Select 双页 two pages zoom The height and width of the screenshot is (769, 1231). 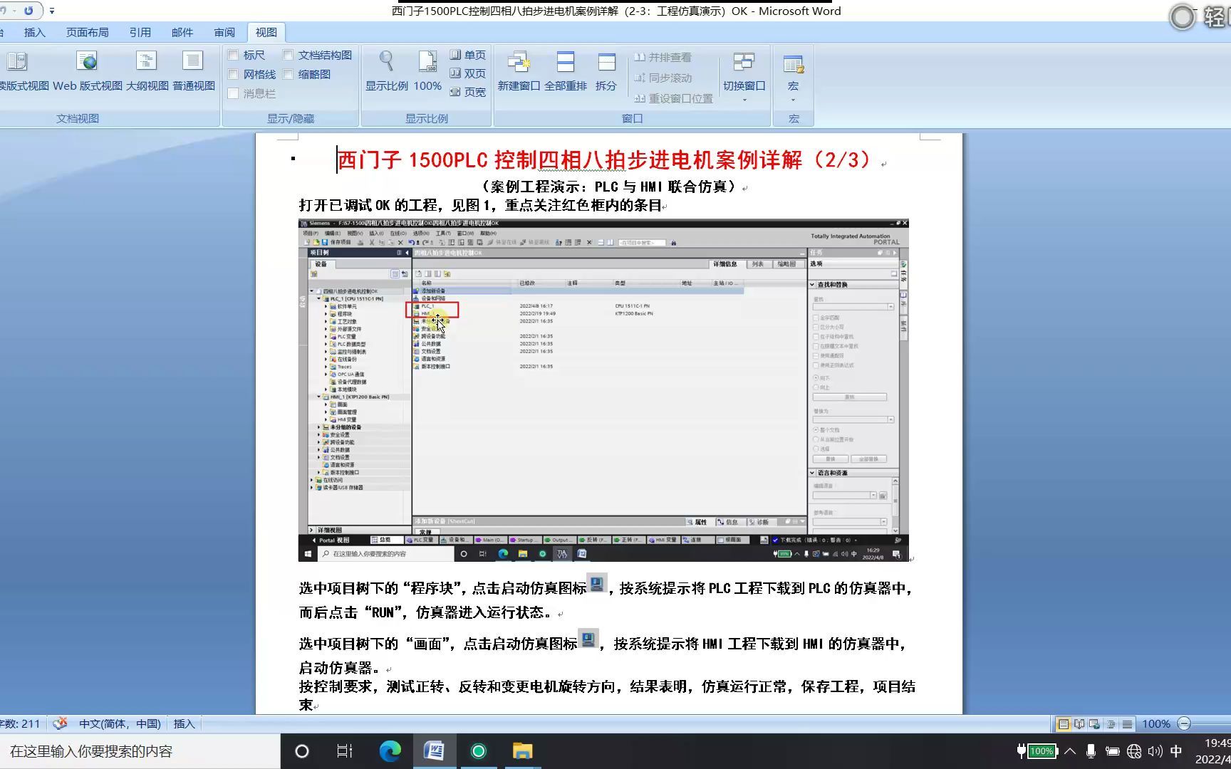click(x=467, y=73)
